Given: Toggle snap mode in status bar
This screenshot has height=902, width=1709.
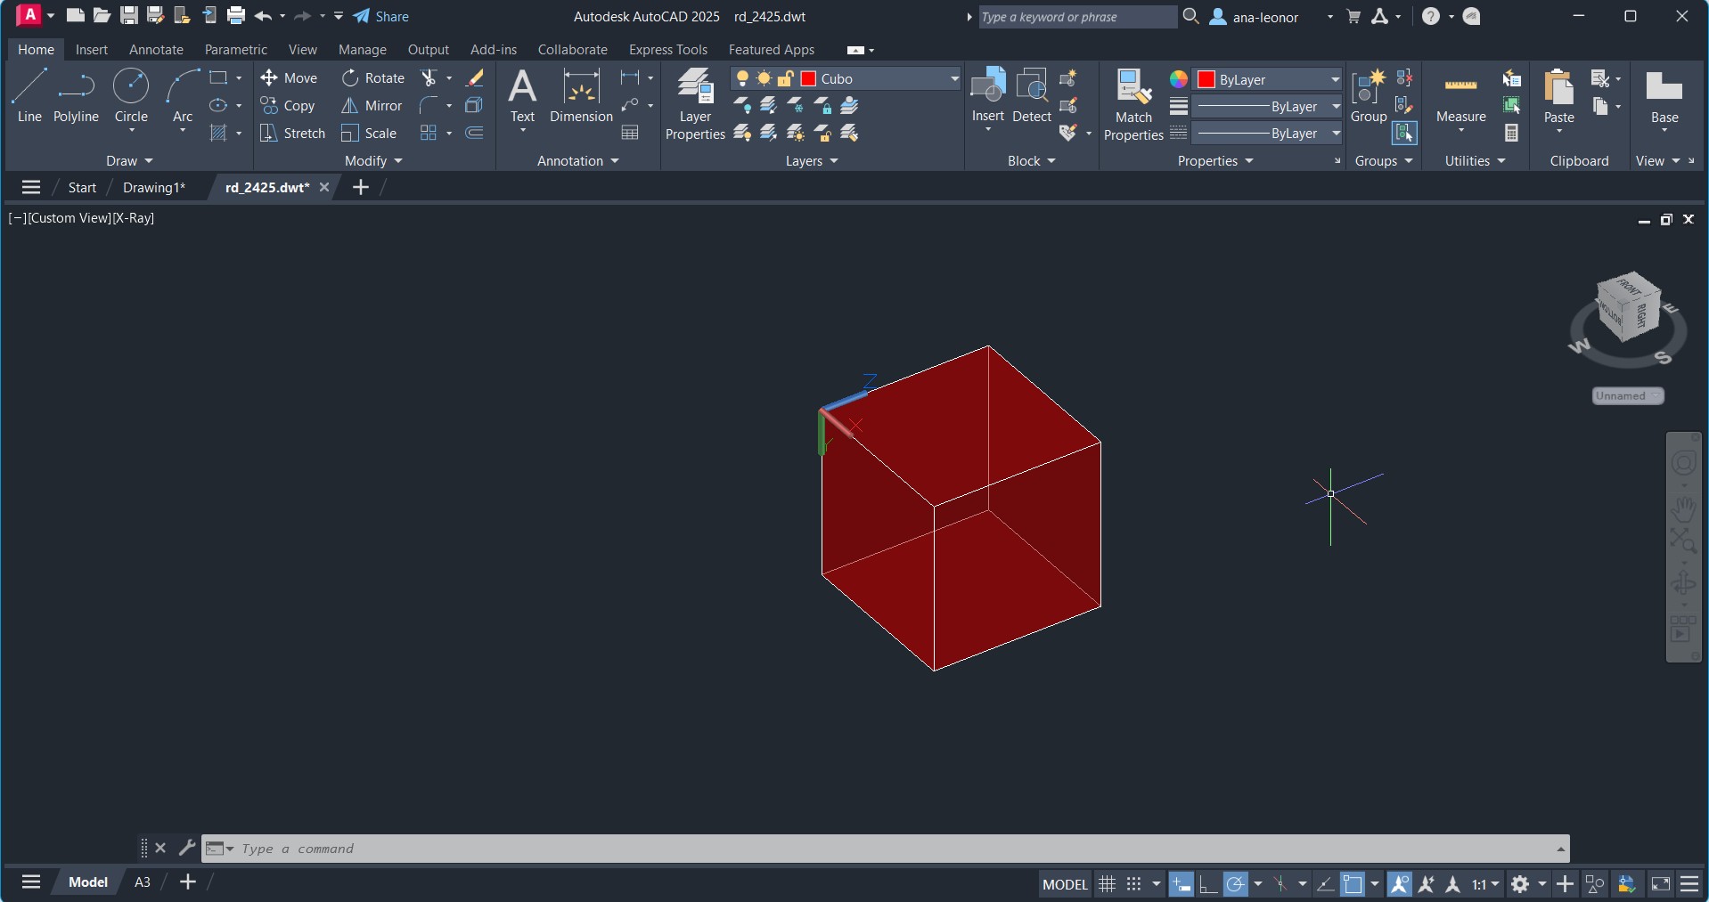Looking at the screenshot, I should [1133, 884].
